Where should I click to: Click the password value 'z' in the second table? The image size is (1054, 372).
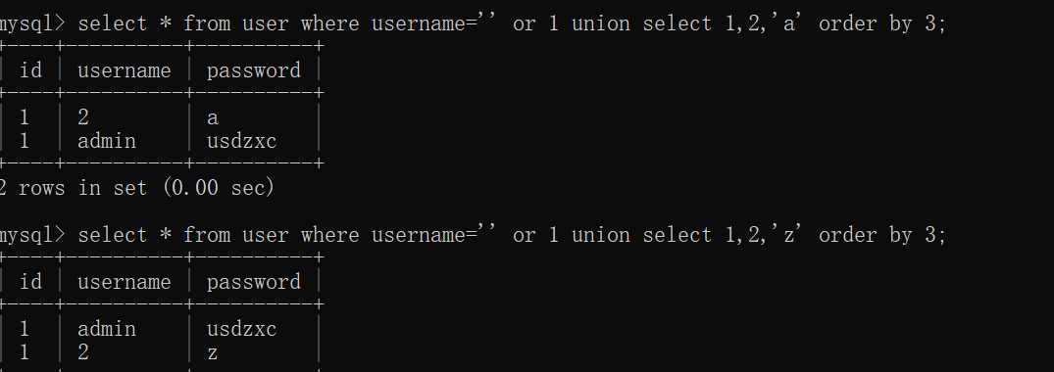tap(213, 353)
